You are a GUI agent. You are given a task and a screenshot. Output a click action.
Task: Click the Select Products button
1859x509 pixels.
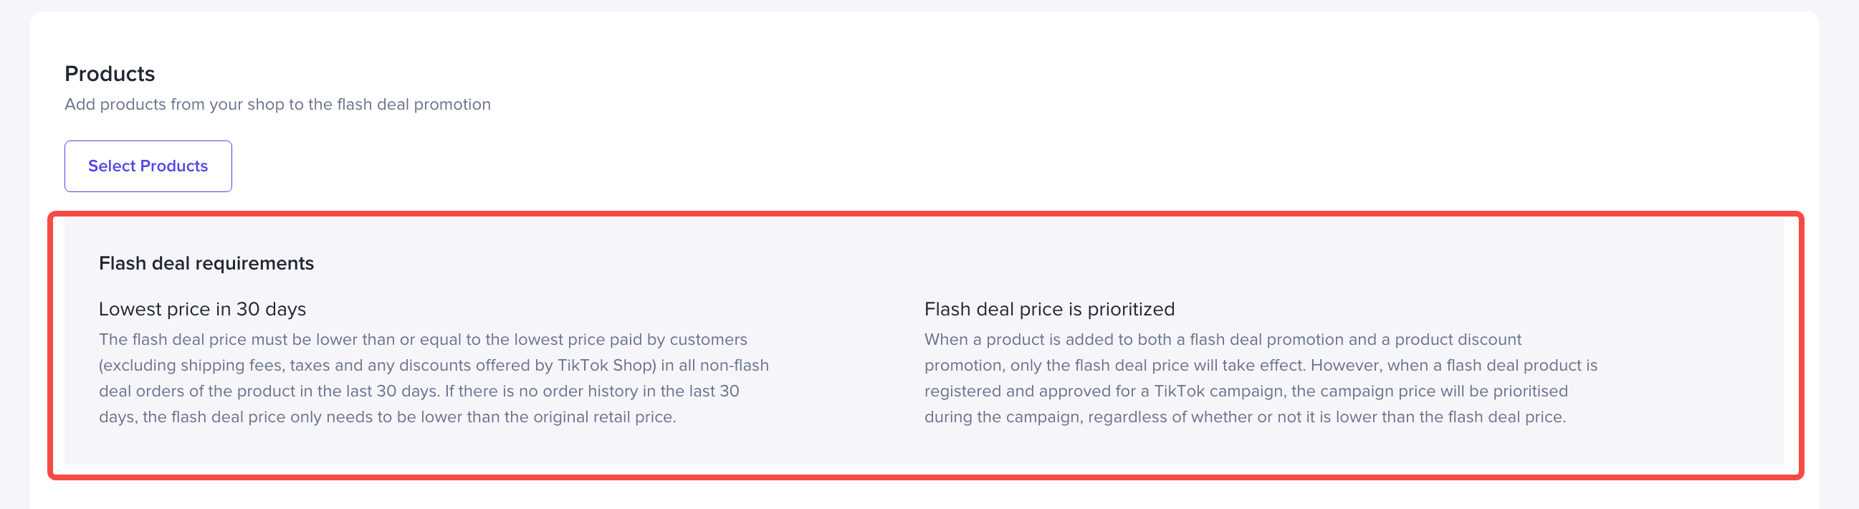148,166
